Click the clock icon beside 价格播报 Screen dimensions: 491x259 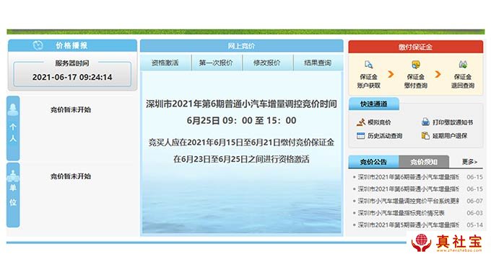38,45
